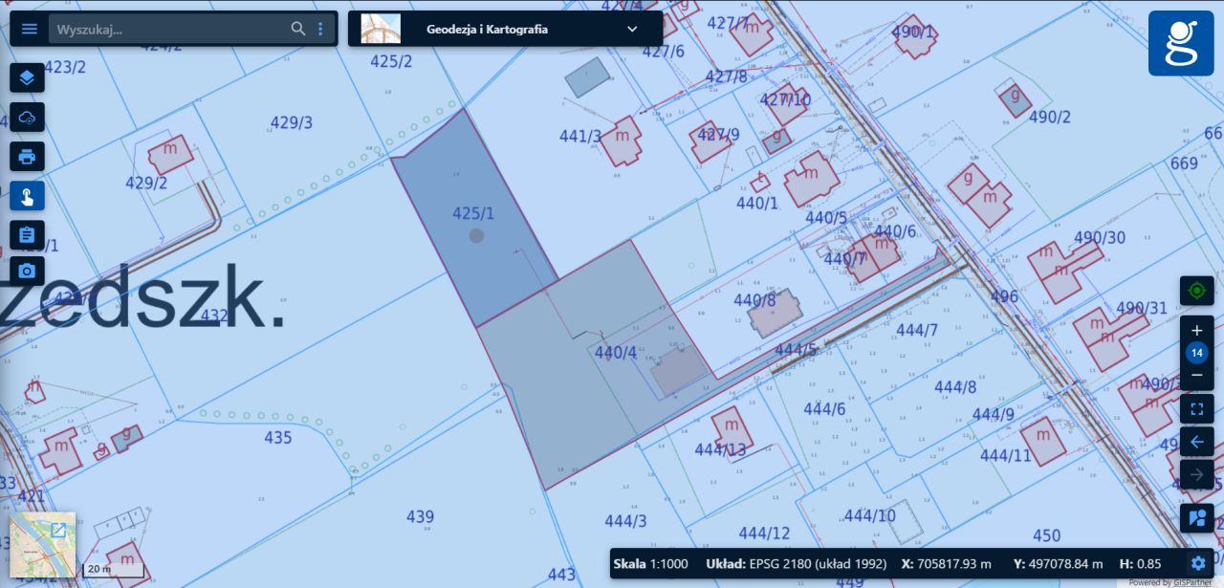This screenshot has width=1224, height=588.
Task: Go to previous map view
Action: point(1196,443)
